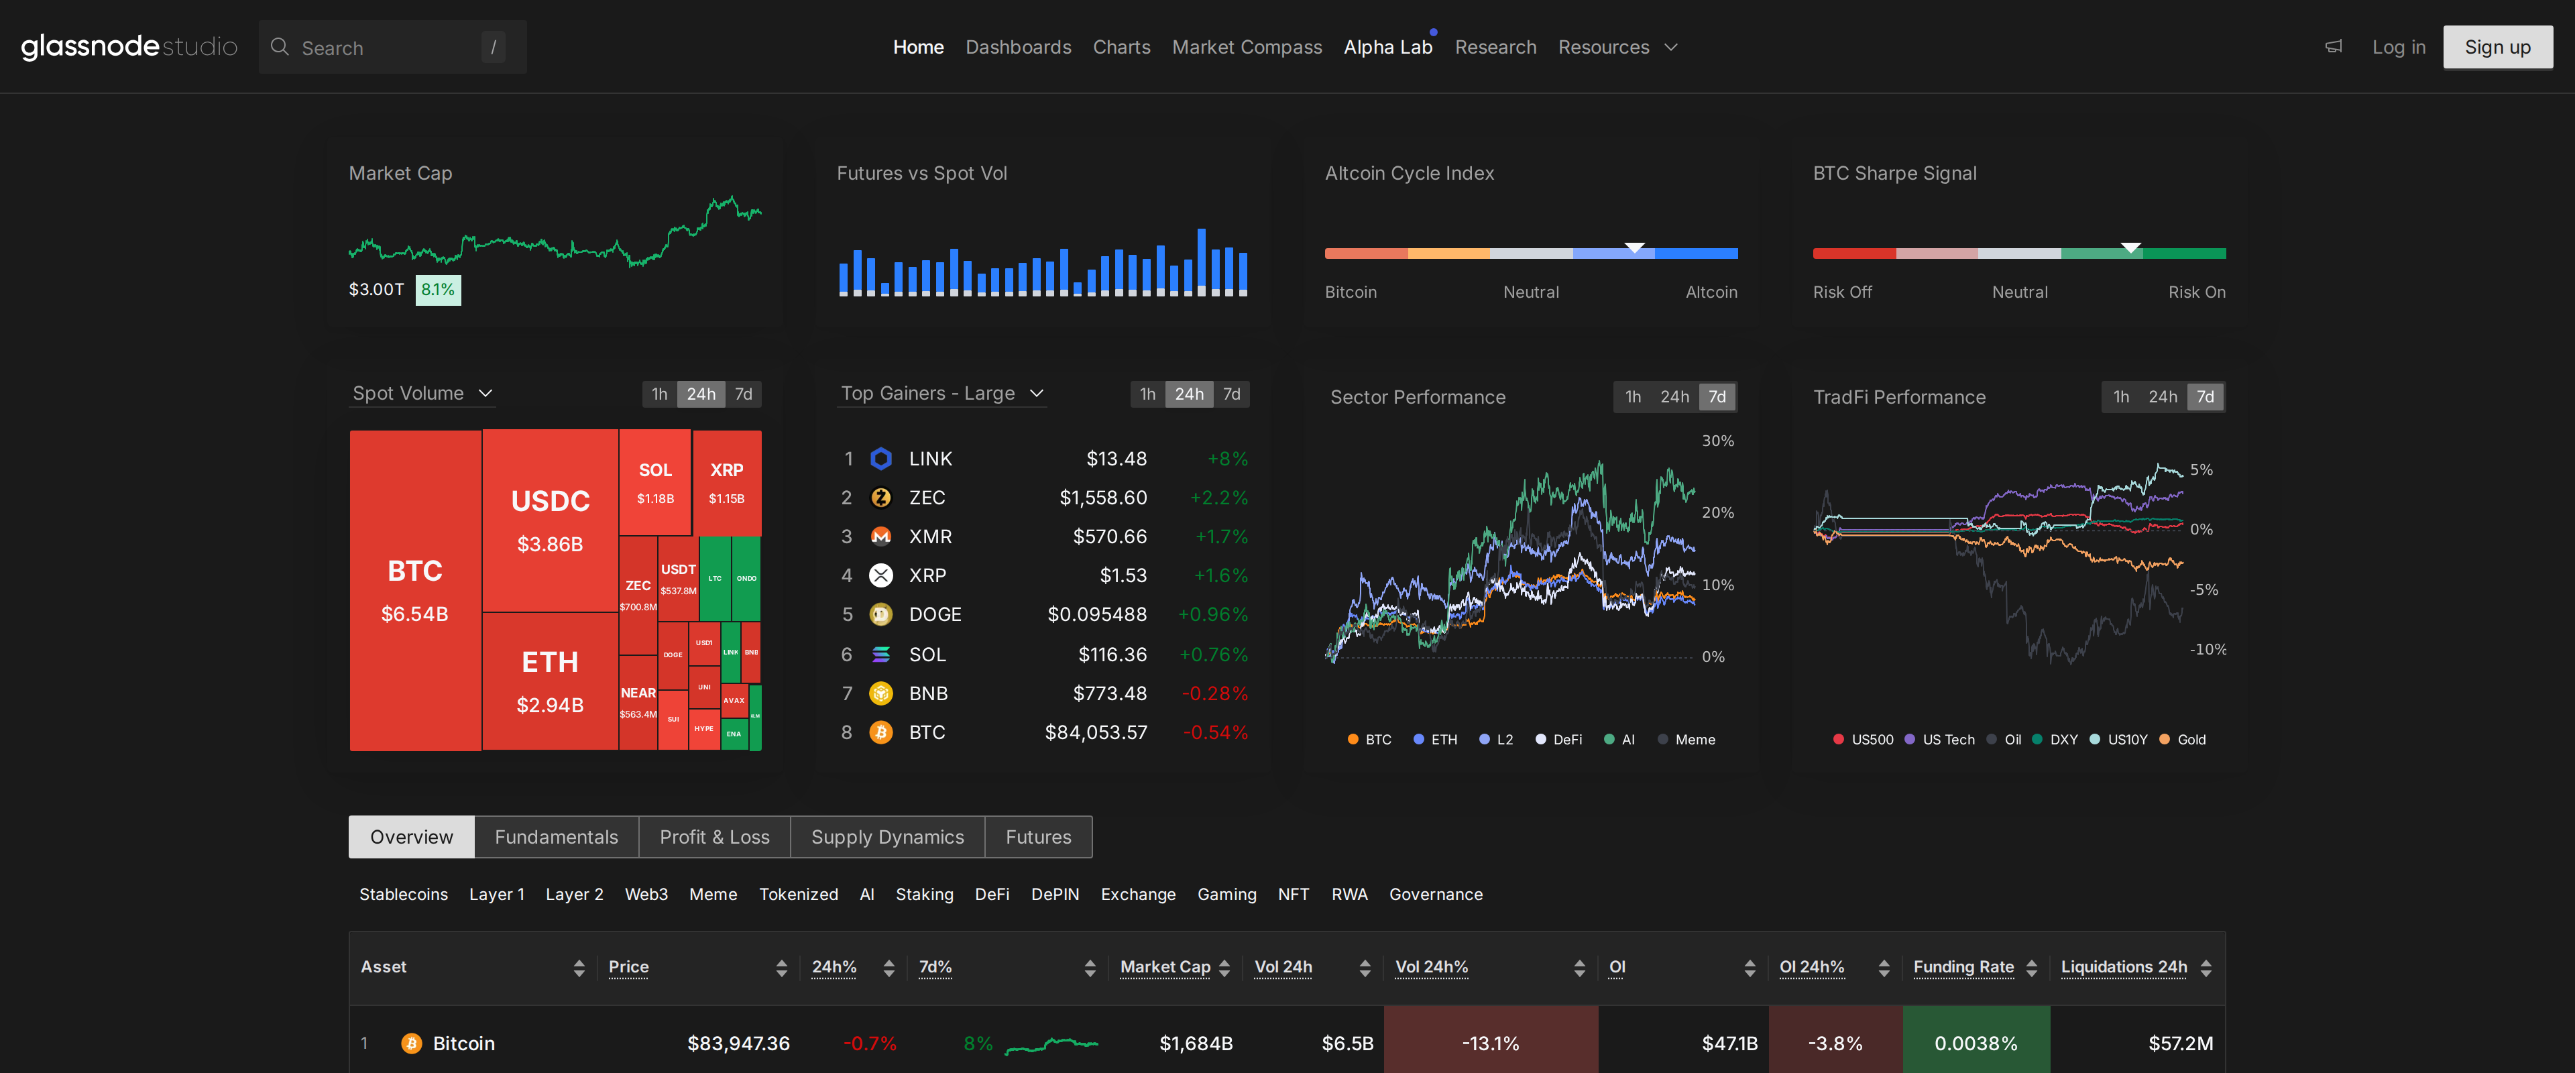Expand the Resources menu
2575x1073 pixels.
tap(1617, 47)
